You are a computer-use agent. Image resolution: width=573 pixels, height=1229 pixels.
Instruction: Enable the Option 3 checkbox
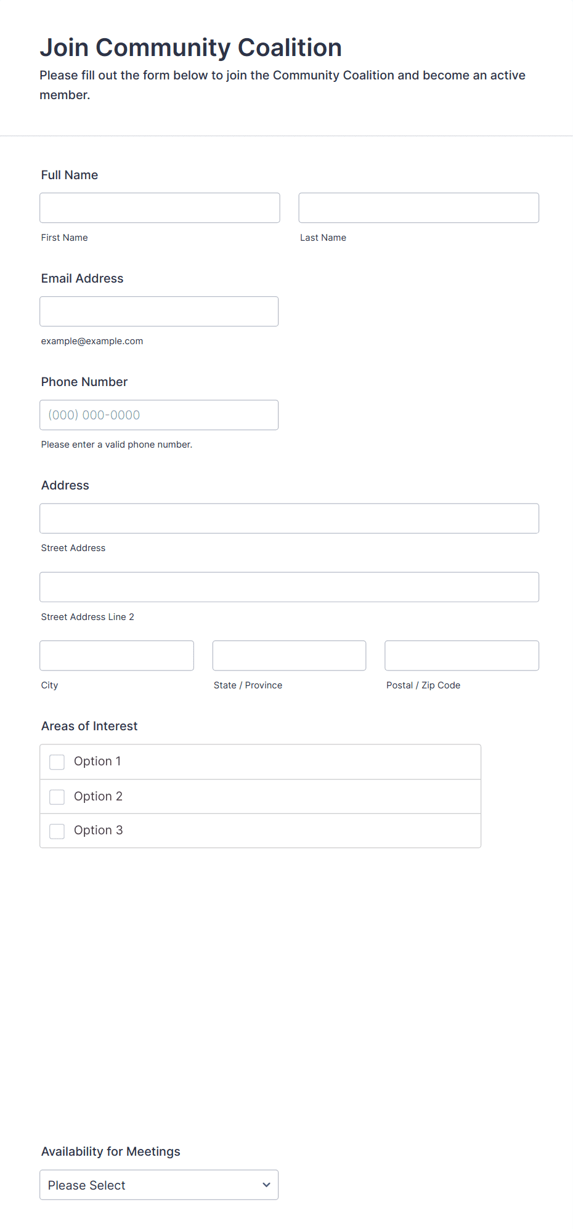(x=57, y=831)
